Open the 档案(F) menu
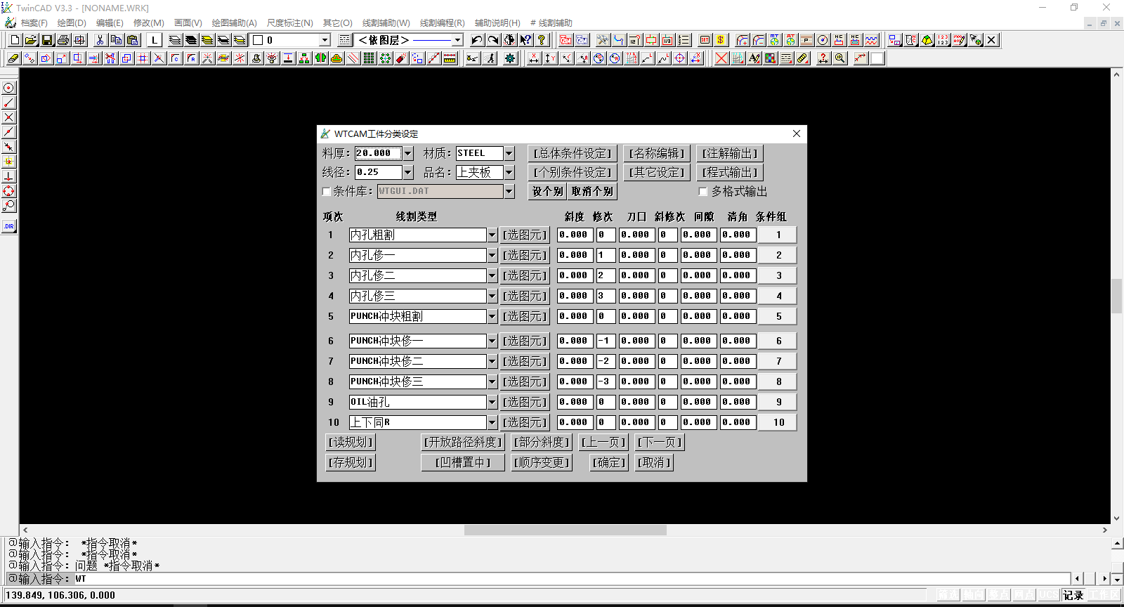This screenshot has height=607, width=1124. click(34, 23)
